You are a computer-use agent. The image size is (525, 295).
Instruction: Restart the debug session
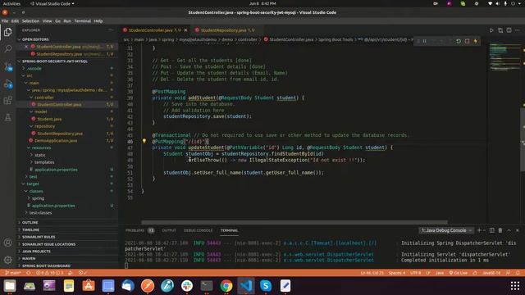[x=459, y=41]
